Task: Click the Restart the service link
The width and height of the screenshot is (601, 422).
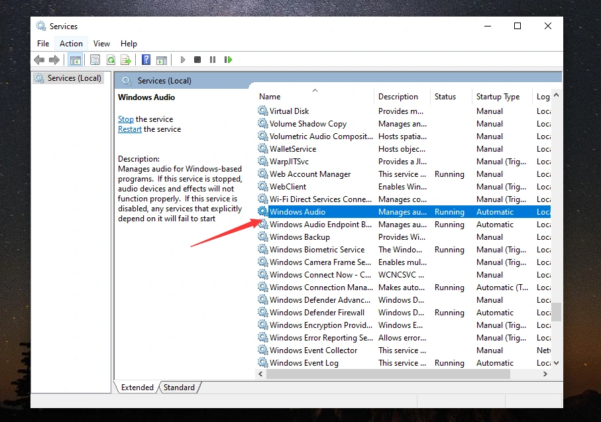Action: coord(130,129)
